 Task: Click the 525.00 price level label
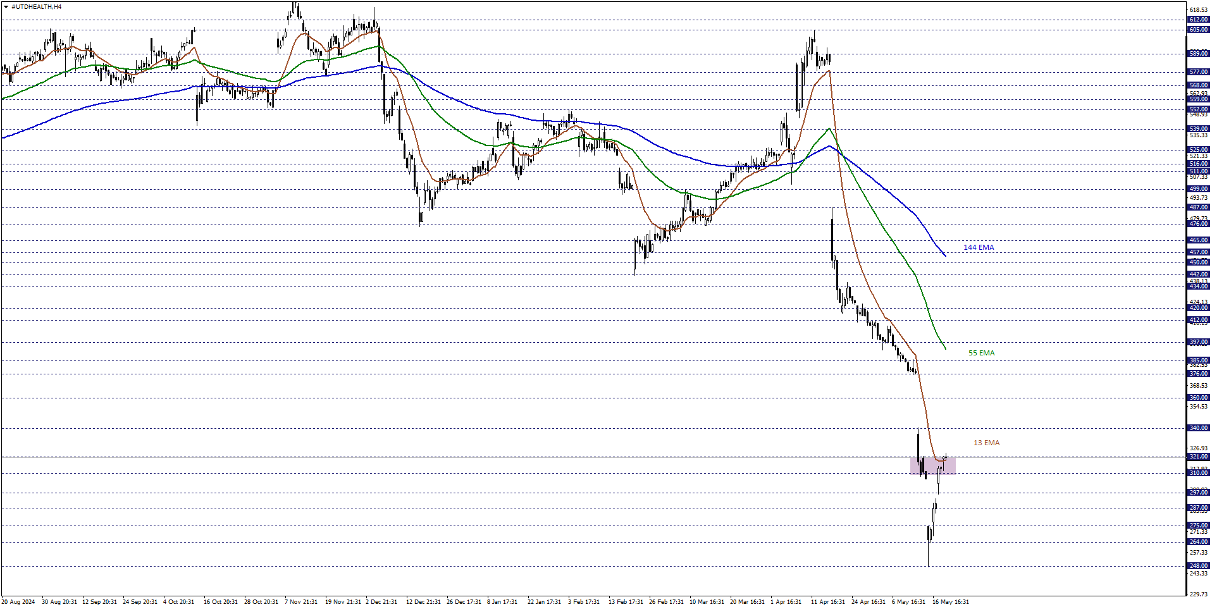pyautogui.click(x=1199, y=150)
